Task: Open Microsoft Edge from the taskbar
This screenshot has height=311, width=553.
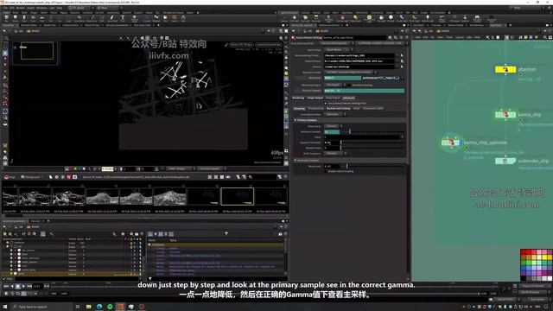Action: coord(99,307)
